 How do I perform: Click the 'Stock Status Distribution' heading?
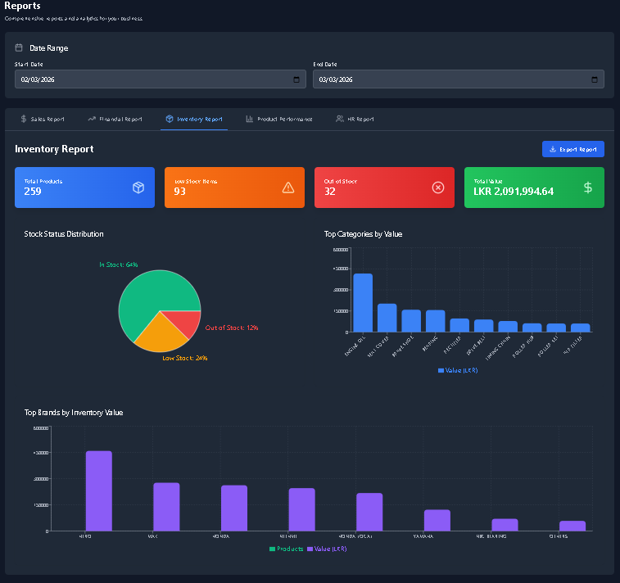point(64,234)
